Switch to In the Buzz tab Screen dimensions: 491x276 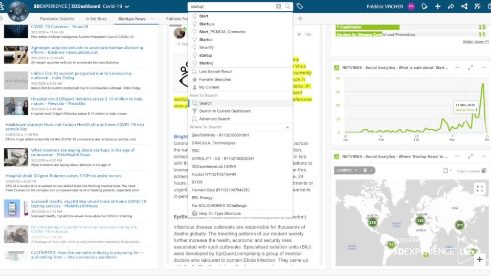(96, 19)
